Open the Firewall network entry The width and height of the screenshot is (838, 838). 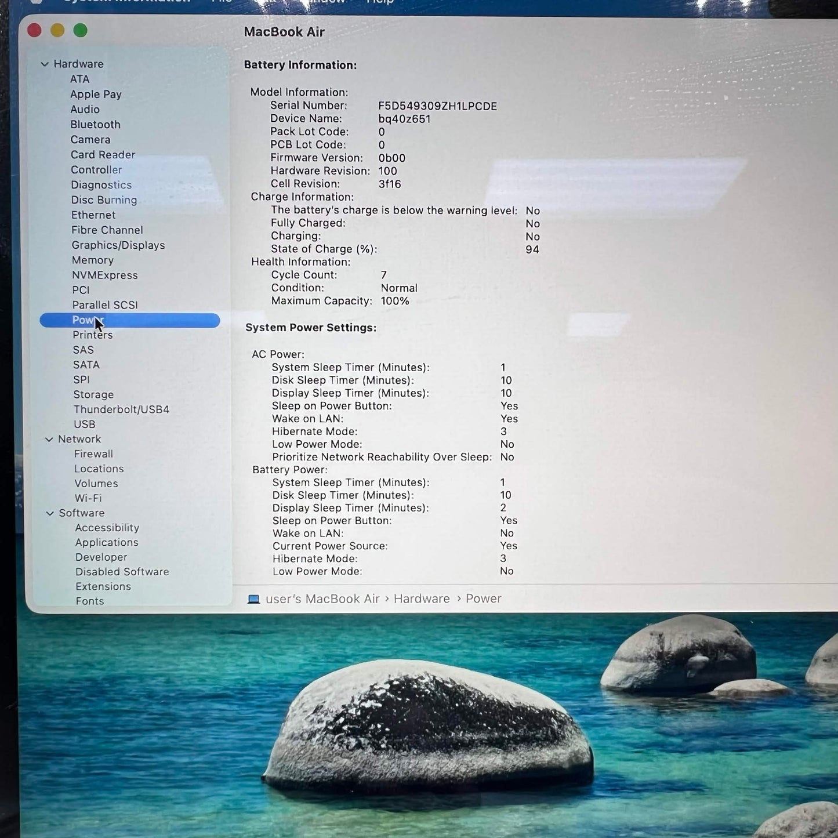93,454
